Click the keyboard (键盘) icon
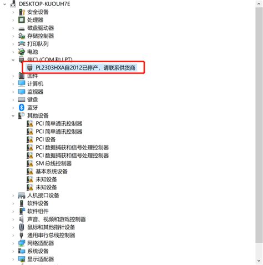The image size is (263, 265). pyautogui.click(x=22, y=99)
